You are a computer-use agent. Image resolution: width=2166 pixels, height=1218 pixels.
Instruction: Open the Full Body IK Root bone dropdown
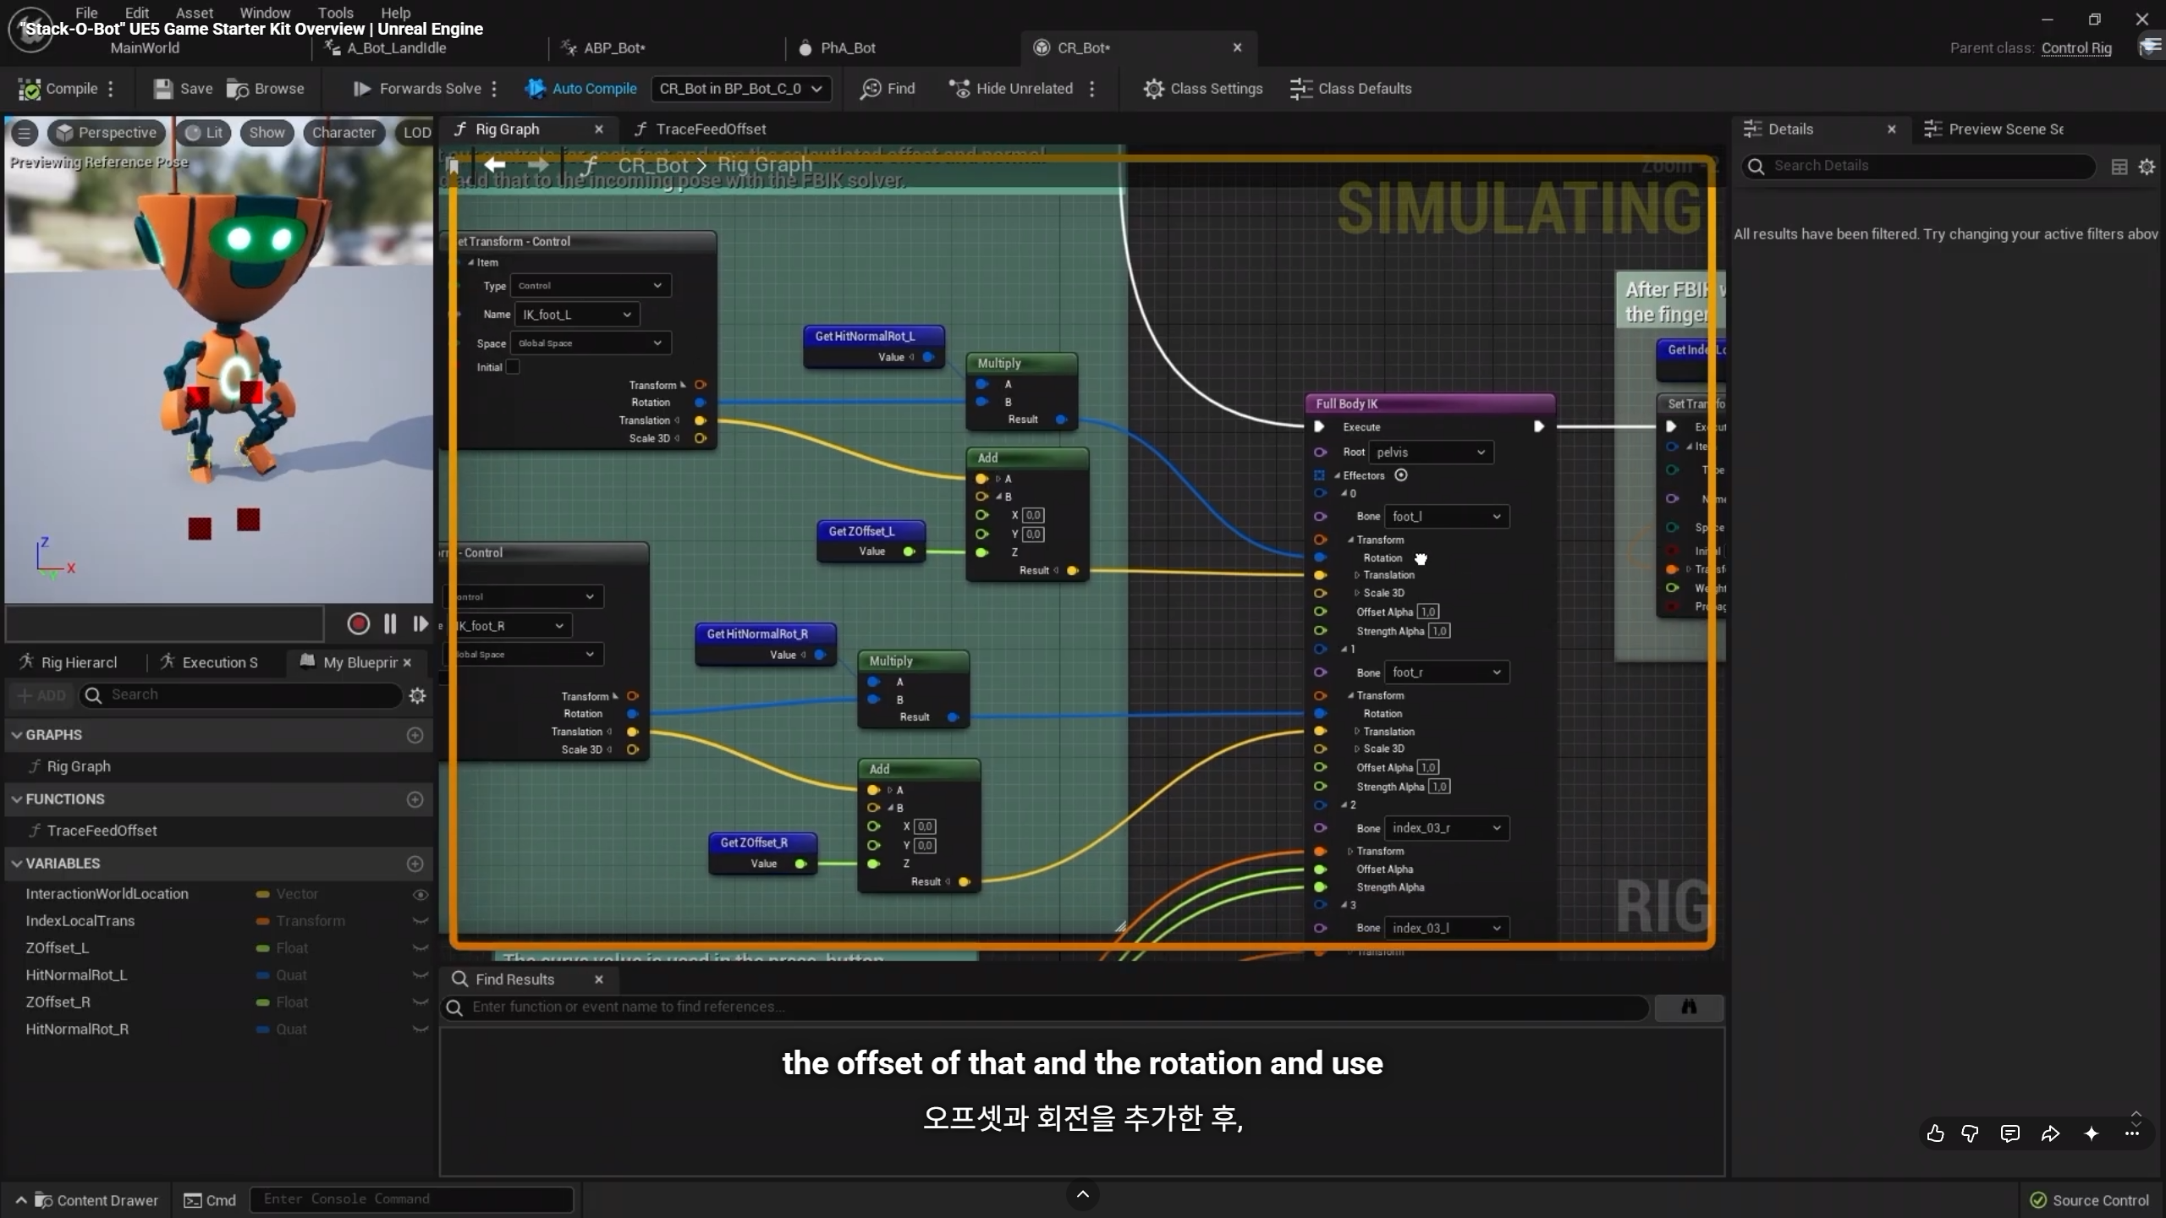(x=1431, y=453)
